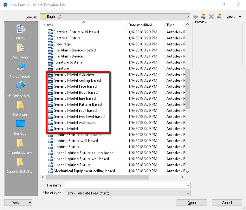Select Generic Model roof based template
The width and height of the screenshot is (246, 210).
coord(75,111)
